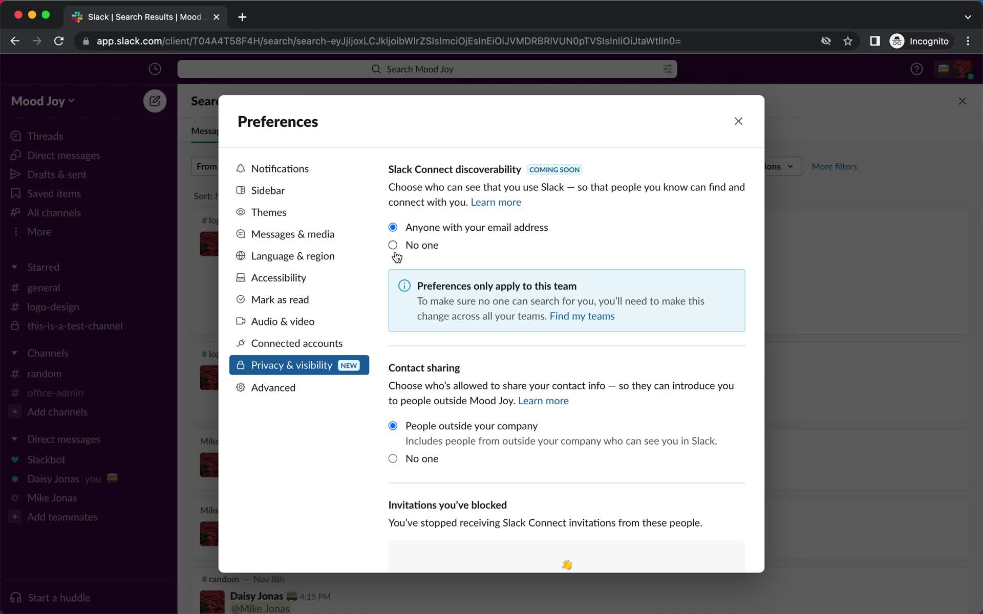Open Connected accounts preferences

click(x=296, y=343)
